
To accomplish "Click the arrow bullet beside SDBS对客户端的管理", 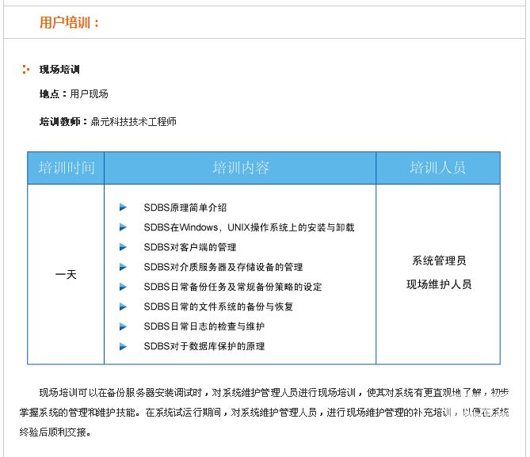I will pyautogui.click(x=123, y=247).
